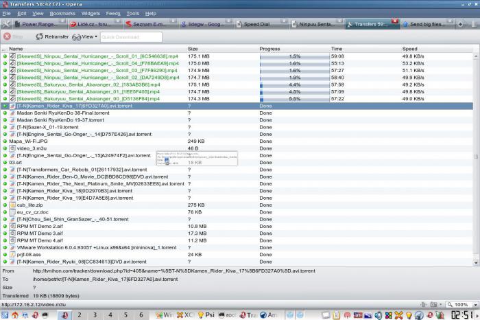
Task: Click the transfer list scroll up arrow
Action: [476, 56]
